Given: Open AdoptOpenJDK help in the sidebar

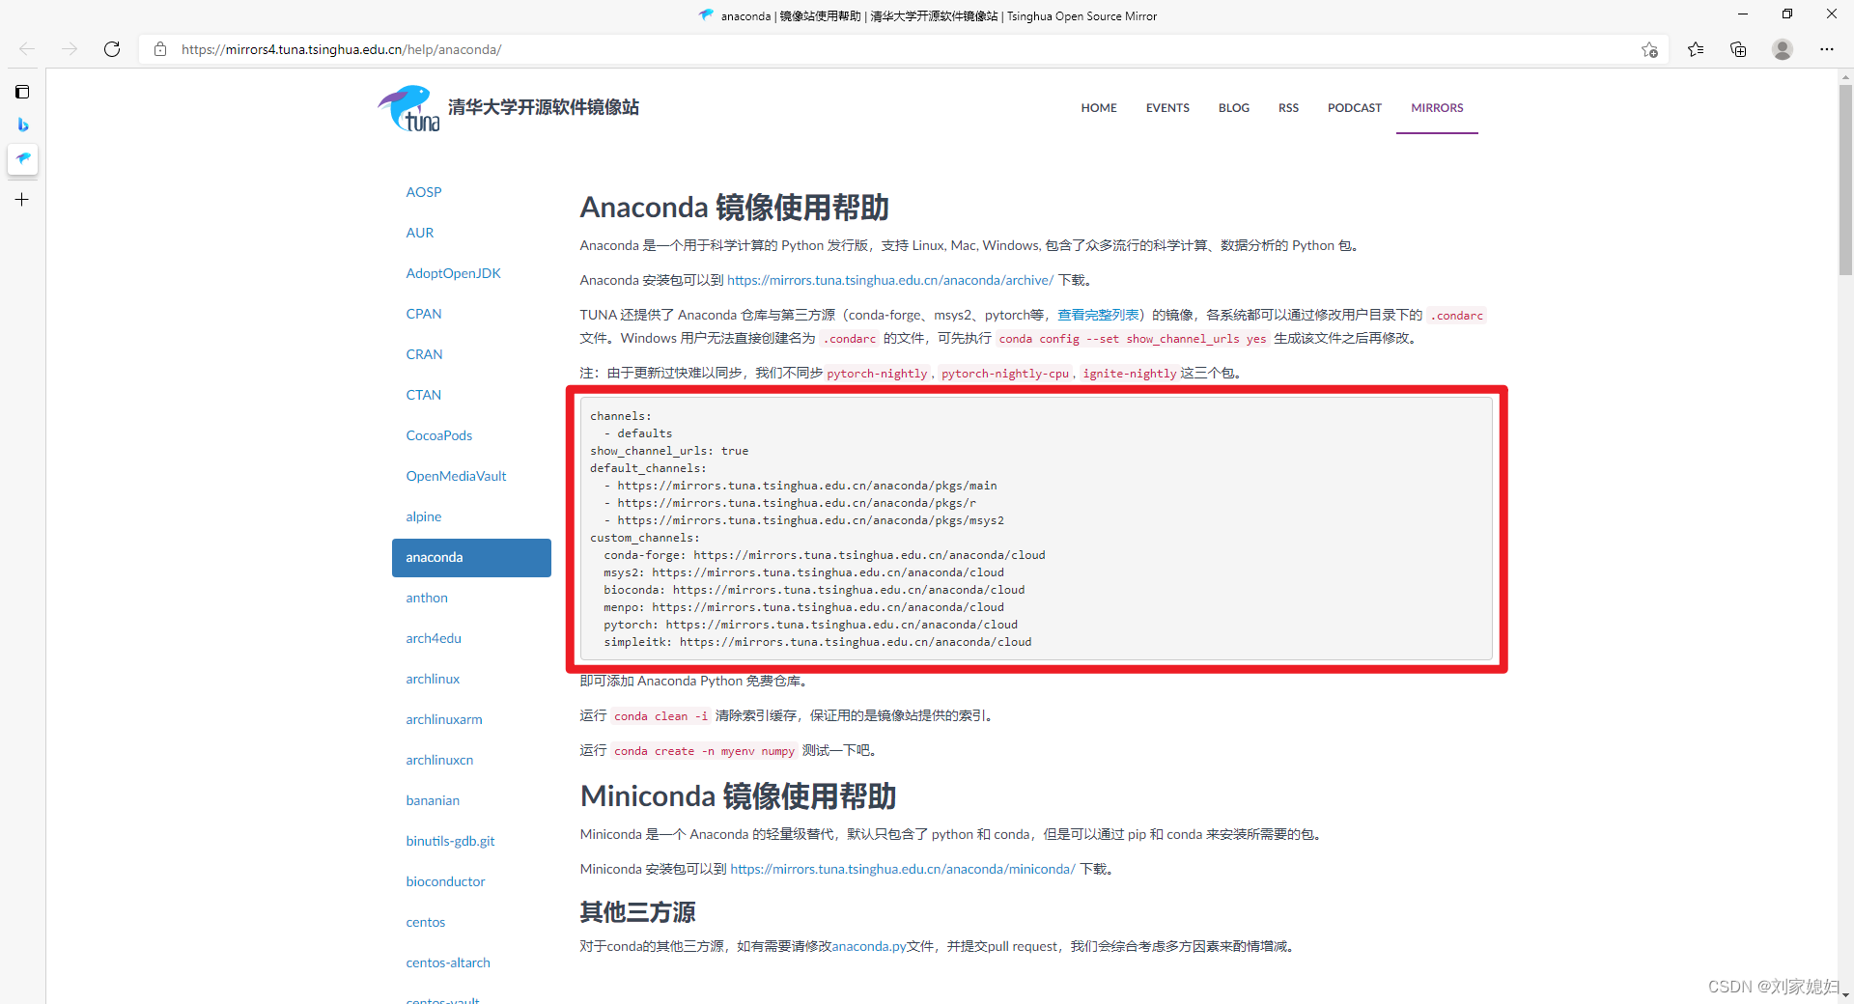Looking at the screenshot, I should click(454, 273).
